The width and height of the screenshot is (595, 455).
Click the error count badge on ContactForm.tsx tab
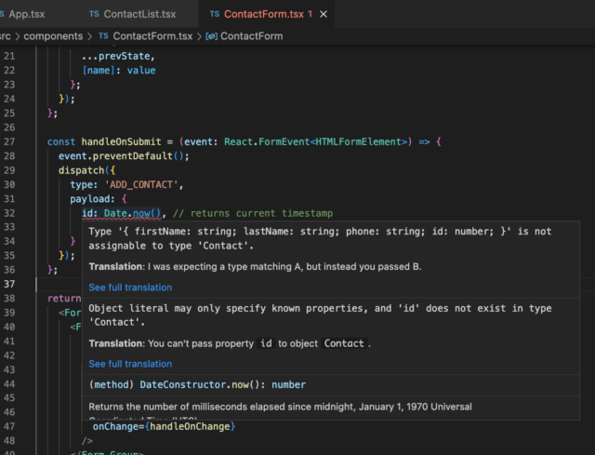pyautogui.click(x=311, y=14)
